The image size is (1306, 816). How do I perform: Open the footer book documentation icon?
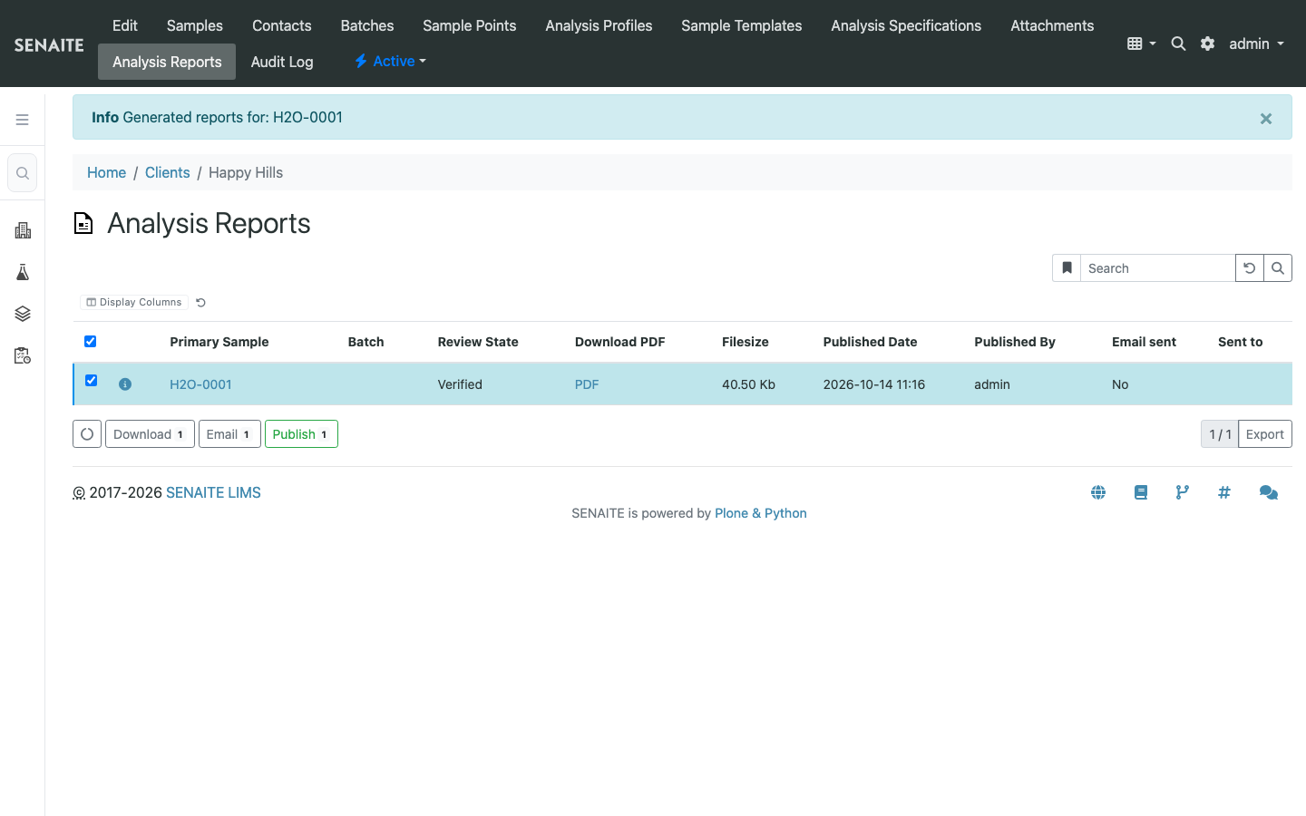click(x=1141, y=492)
